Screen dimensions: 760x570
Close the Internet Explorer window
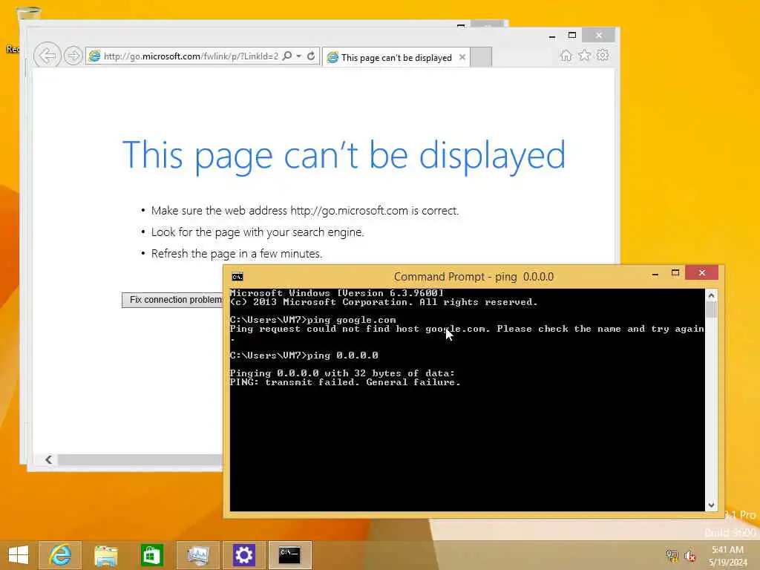599,36
